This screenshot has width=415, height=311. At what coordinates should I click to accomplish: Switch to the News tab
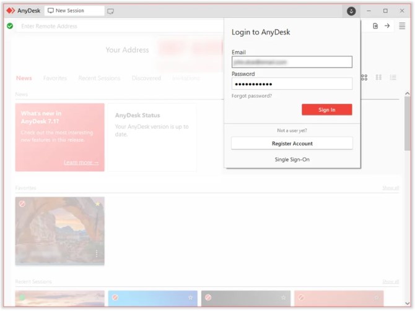(x=24, y=78)
